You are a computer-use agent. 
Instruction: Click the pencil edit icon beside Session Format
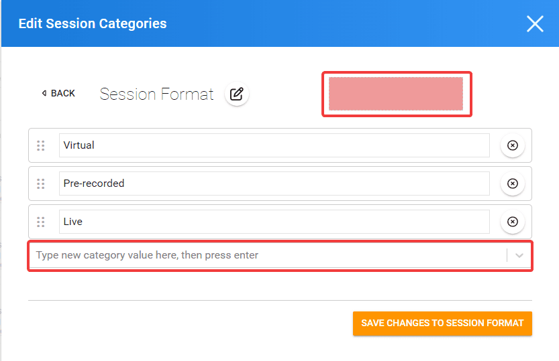[x=237, y=94]
